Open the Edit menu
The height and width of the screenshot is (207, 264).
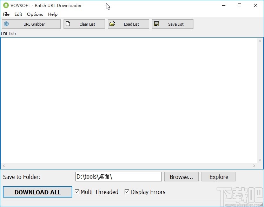pos(18,14)
